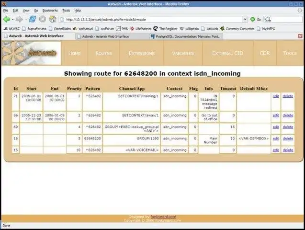The height and width of the screenshot is (230, 305).
Task: Delete route with Id 69
Action: pos(288,127)
